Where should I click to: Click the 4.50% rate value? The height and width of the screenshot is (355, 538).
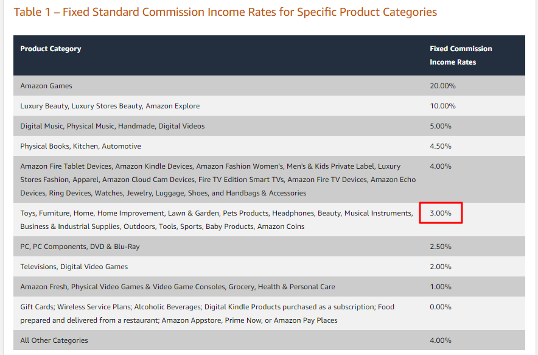coord(441,146)
